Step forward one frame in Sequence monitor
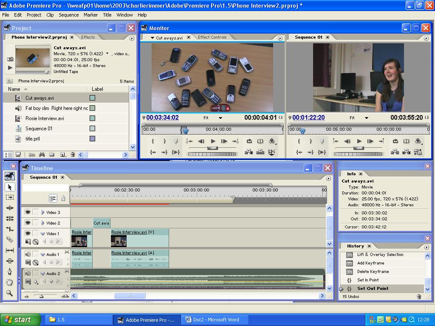The image size is (435, 326). [370, 141]
